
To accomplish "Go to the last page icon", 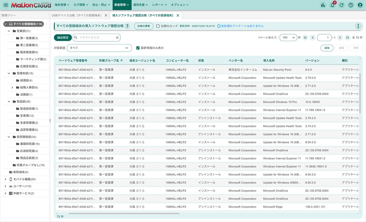I will point(347,38).
